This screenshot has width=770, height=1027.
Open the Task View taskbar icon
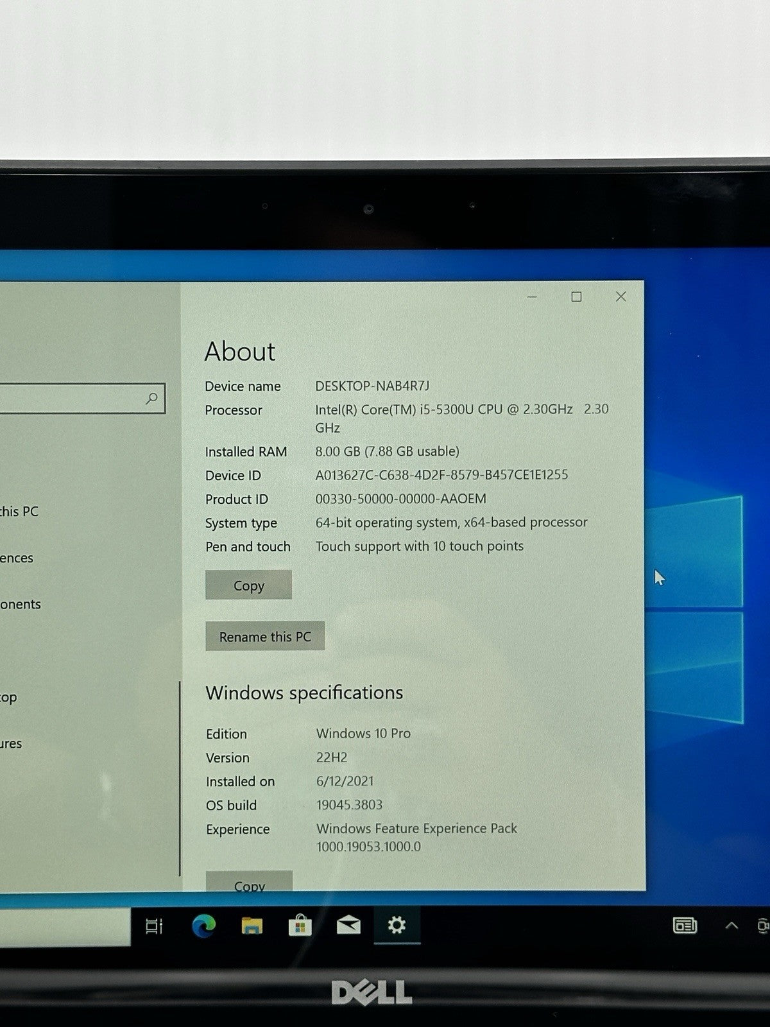tap(154, 926)
